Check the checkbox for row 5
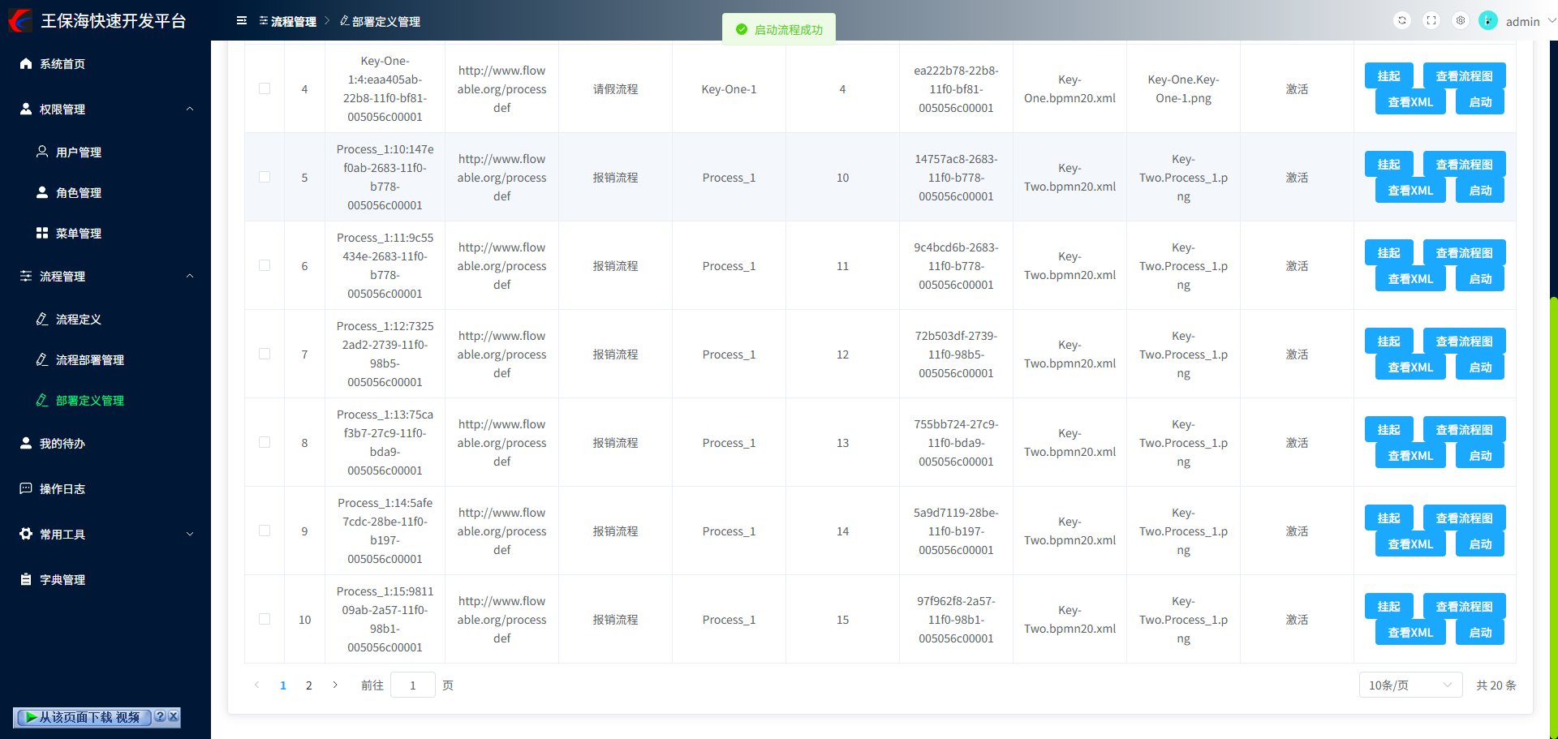The width and height of the screenshot is (1558, 739). coord(265,177)
